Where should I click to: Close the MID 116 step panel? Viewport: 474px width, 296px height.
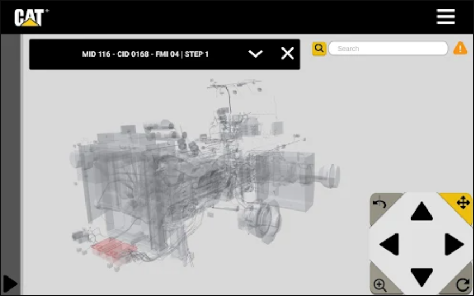pos(287,54)
